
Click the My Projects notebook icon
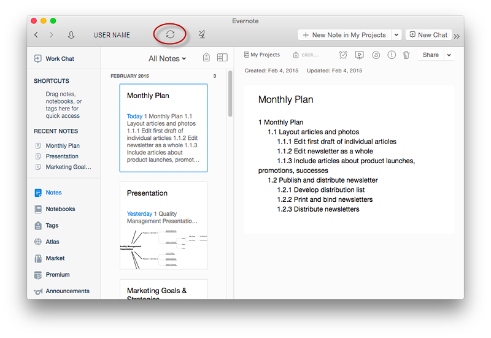(247, 55)
